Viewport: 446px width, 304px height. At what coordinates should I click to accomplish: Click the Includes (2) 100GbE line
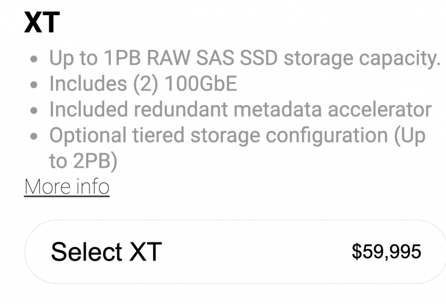coord(143,84)
